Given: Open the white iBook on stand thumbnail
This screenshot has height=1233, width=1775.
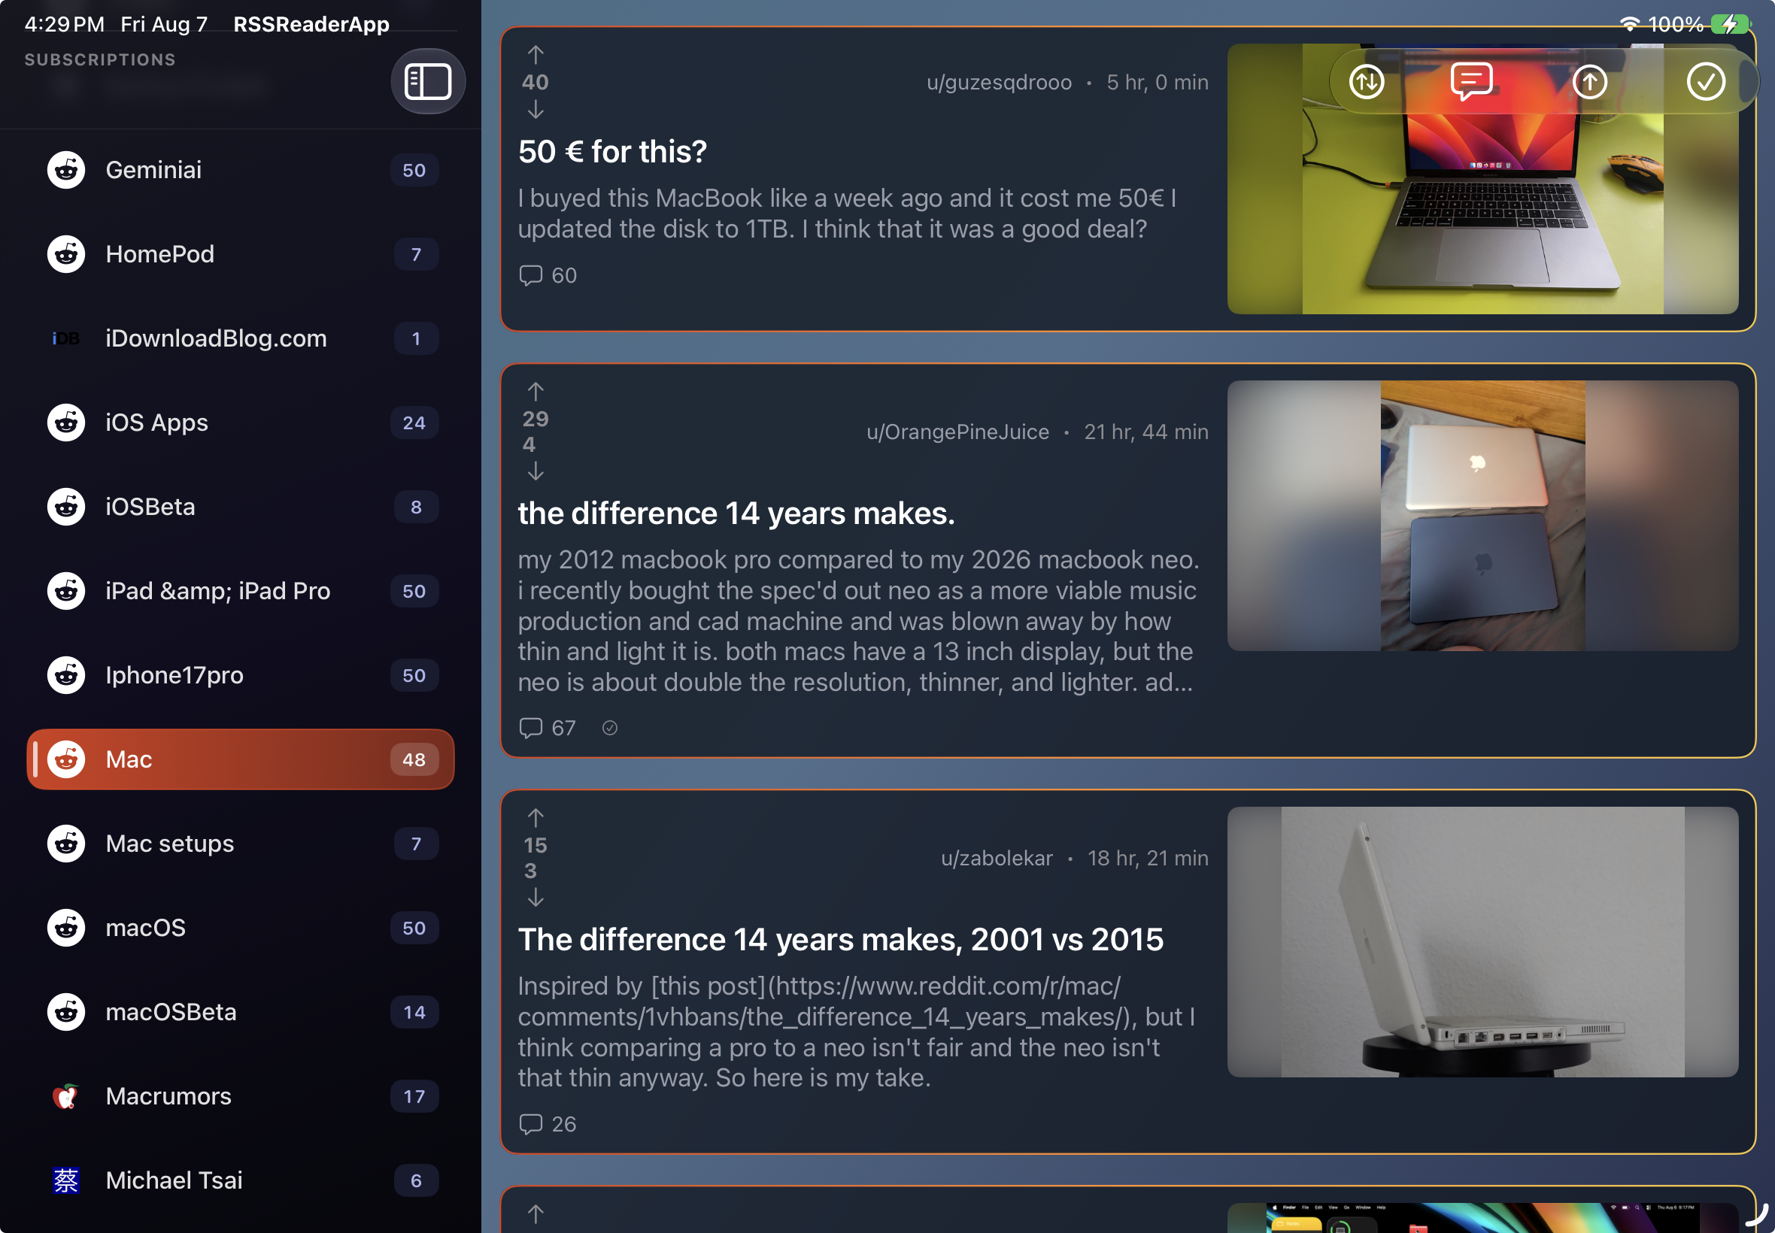Looking at the screenshot, I should 1482,942.
